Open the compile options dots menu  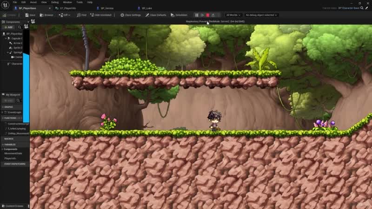coord(19,15)
